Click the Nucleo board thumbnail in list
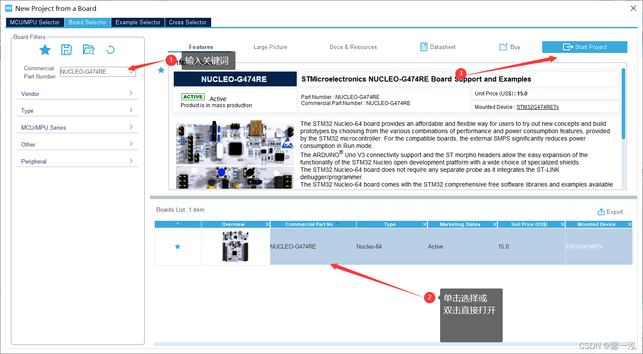Image resolution: width=643 pixels, height=354 pixels. point(235,246)
